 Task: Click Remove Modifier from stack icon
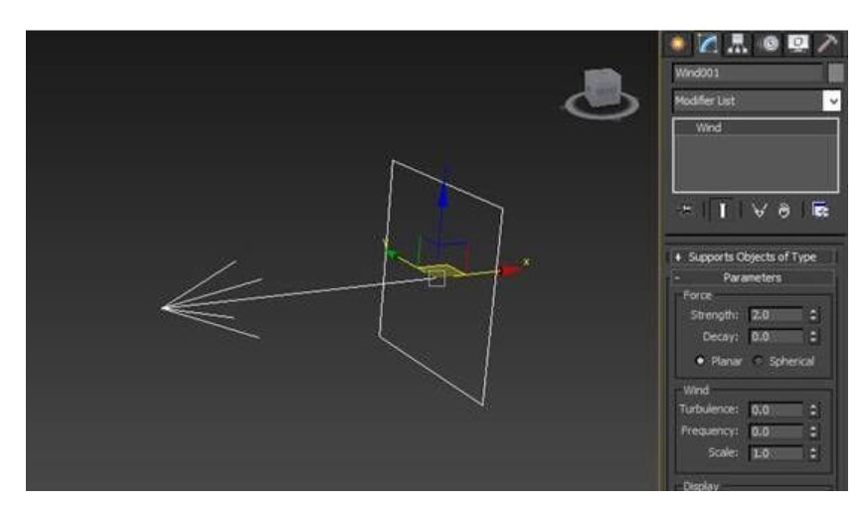pyautogui.click(x=783, y=211)
